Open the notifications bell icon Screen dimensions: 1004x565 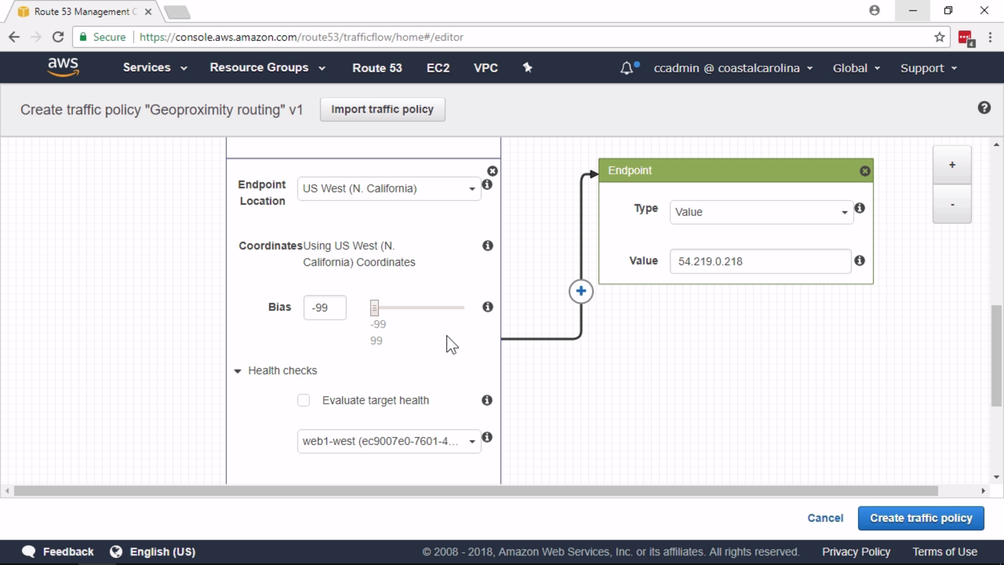click(x=626, y=68)
